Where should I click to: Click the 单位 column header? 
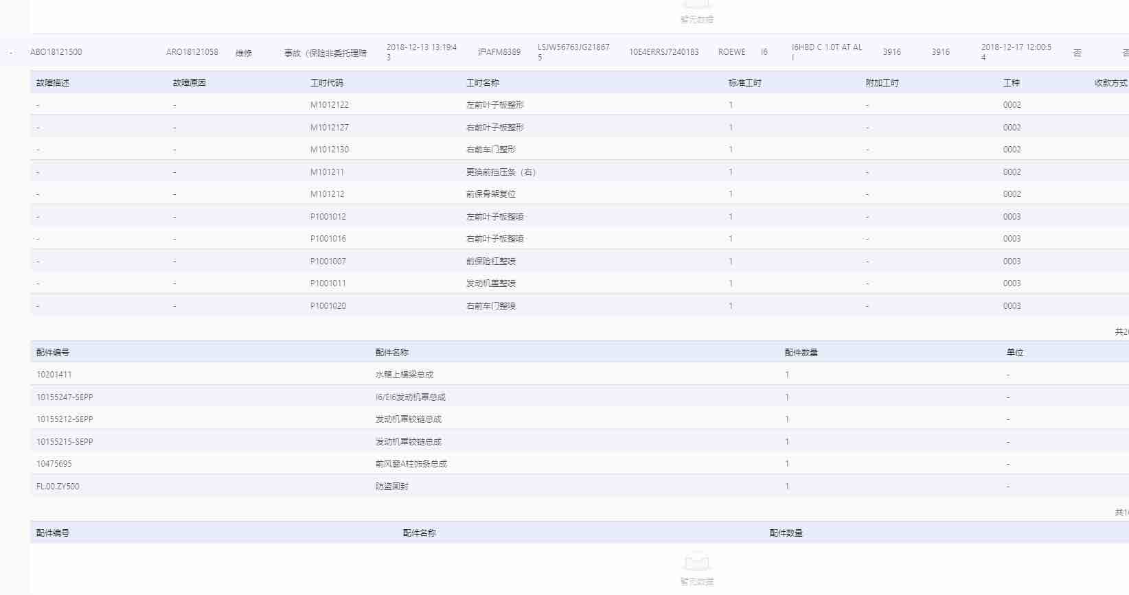coord(1015,353)
